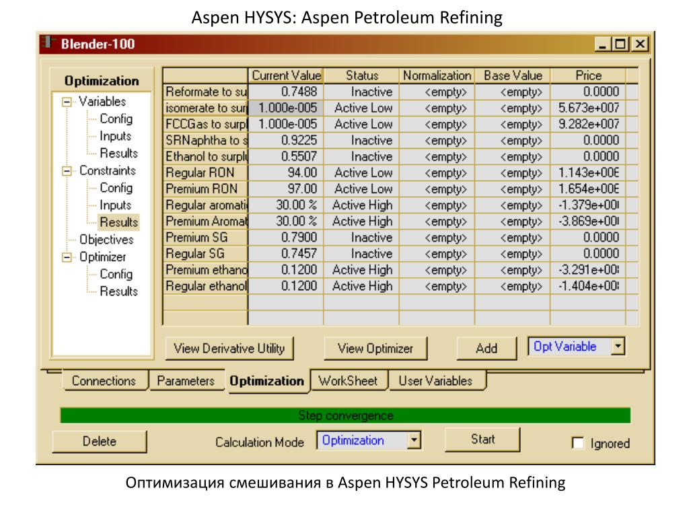Screen dimensions: 689x517
Task: Open the User Variables tab
Action: [x=435, y=381]
